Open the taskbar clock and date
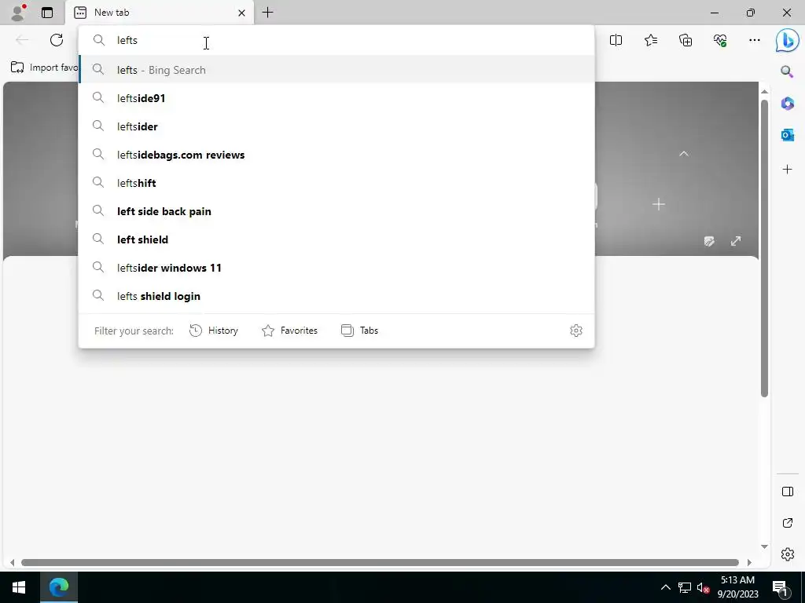The image size is (805, 603). coord(737,587)
